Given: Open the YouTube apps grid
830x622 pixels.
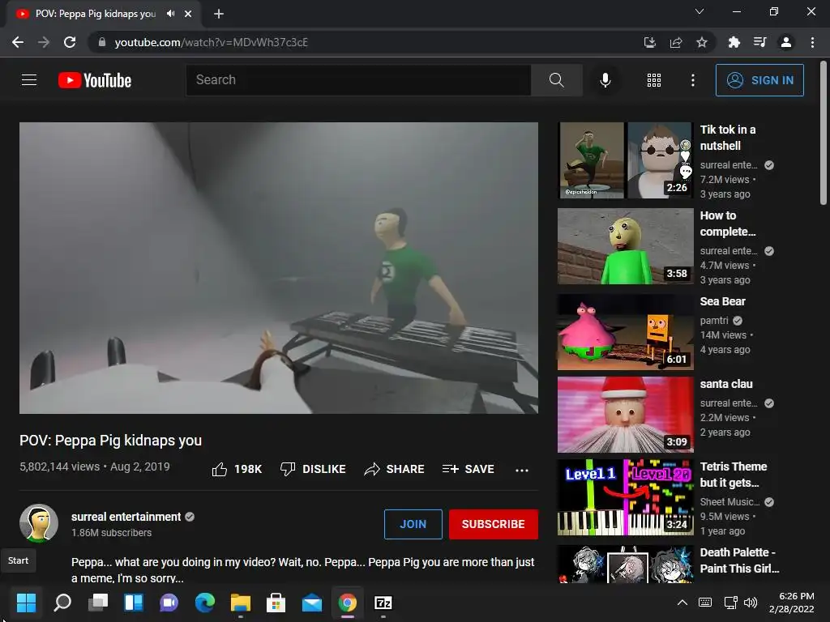Looking at the screenshot, I should (654, 80).
